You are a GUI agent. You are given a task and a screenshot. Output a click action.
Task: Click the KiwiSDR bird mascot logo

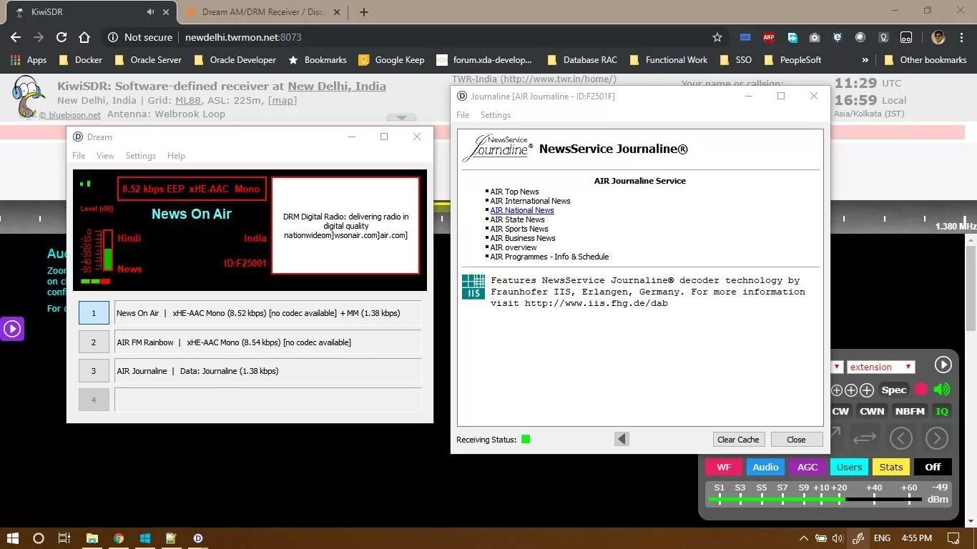coord(28,97)
